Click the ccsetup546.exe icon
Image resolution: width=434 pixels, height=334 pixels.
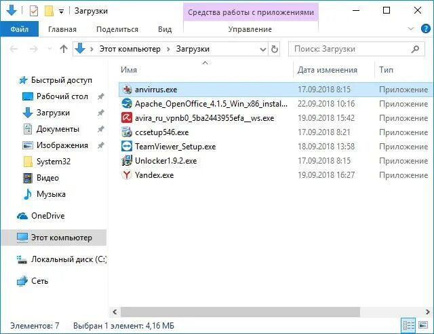(x=127, y=132)
